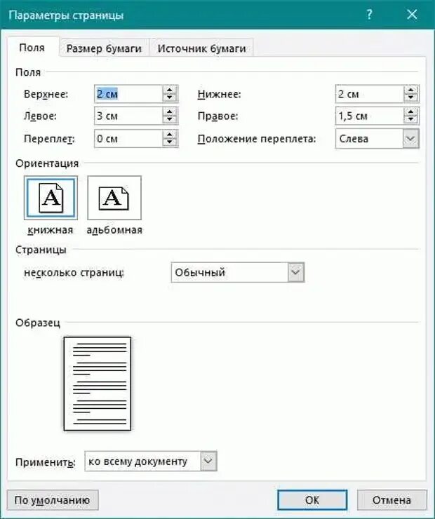This screenshot has width=435, height=519.
Task: Open the Применить dropdown arrow
Action: (x=208, y=461)
